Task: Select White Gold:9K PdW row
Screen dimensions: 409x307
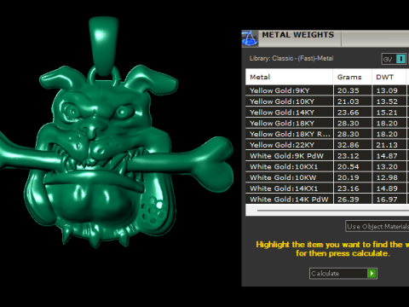Action: (327, 156)
